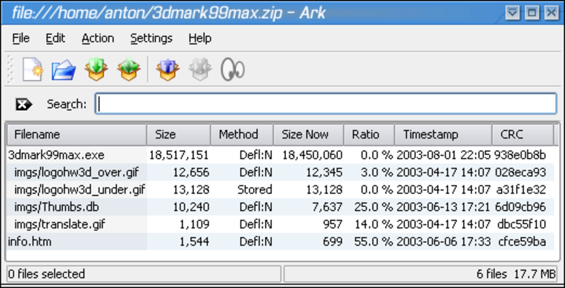Click the Method cell of 3dmark99max.exe
565x288 pixels.
pos(256,155)
